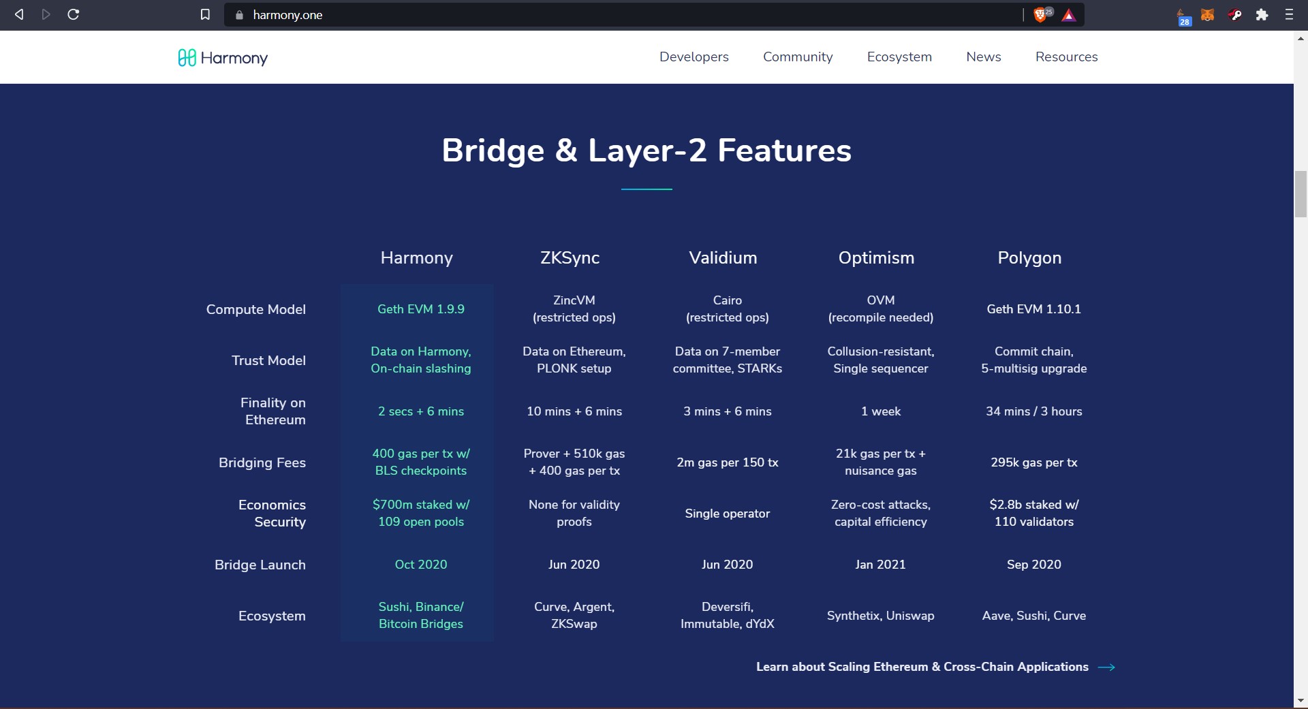The image size is (1308, 709).
Task: Click the 2 secs + 6 mins cell
Action: click(x=421, y=411)
